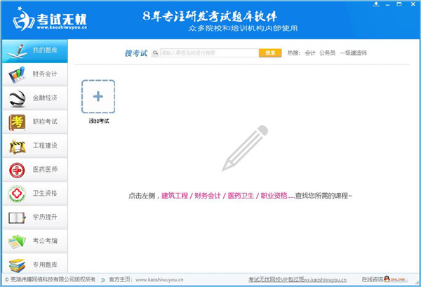Select the 金融经济 category
The width and height of the screenshot is (421, 287).
34,98
